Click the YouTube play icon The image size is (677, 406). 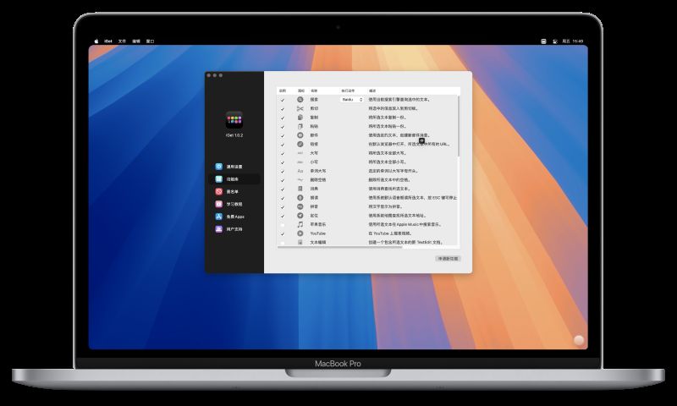pyautogui.click(x=300, y=233)
